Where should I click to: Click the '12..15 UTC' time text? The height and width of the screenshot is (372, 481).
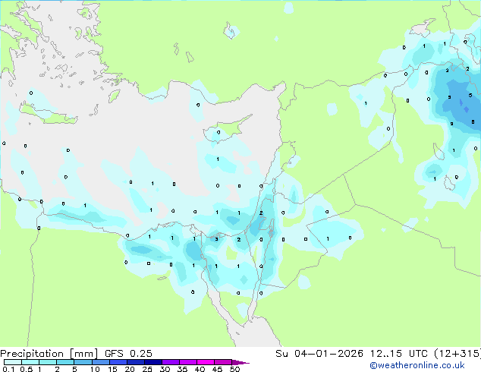(x=398, y=354)
